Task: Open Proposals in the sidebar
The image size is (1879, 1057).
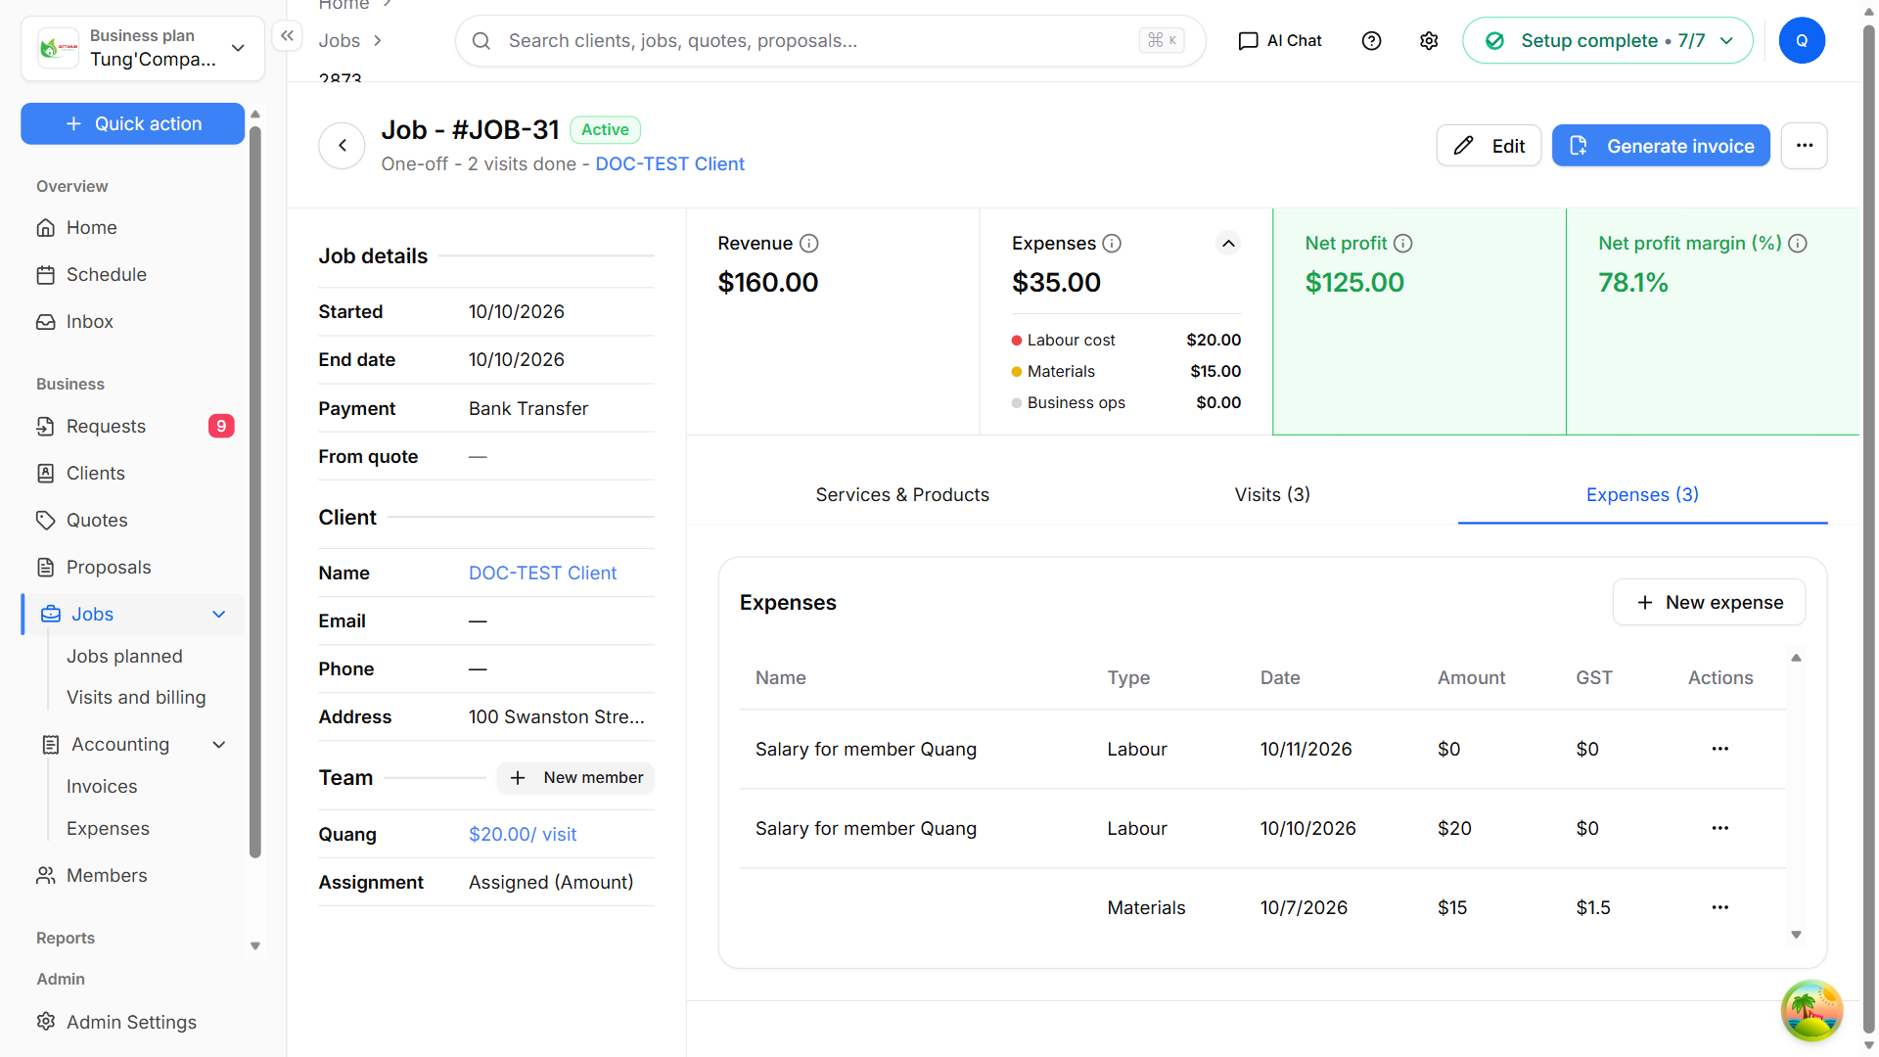Action: click(132, 568)
